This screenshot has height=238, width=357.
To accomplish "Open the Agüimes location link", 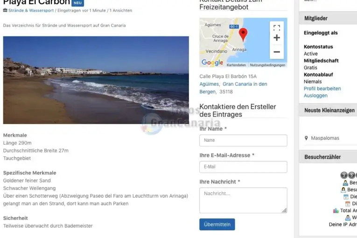I will pos(209,84).
